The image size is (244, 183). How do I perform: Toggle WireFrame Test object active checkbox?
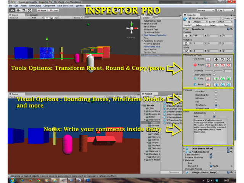pyautogui.click(x=190, y=18)
